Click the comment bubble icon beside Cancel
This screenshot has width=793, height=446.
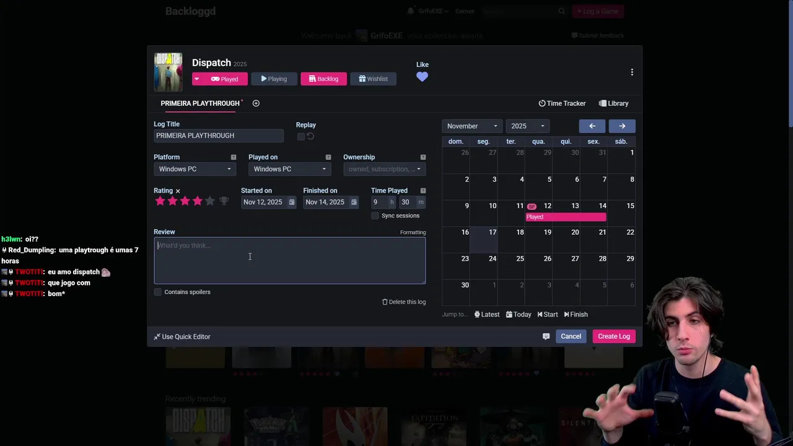[x=546, y=336]
